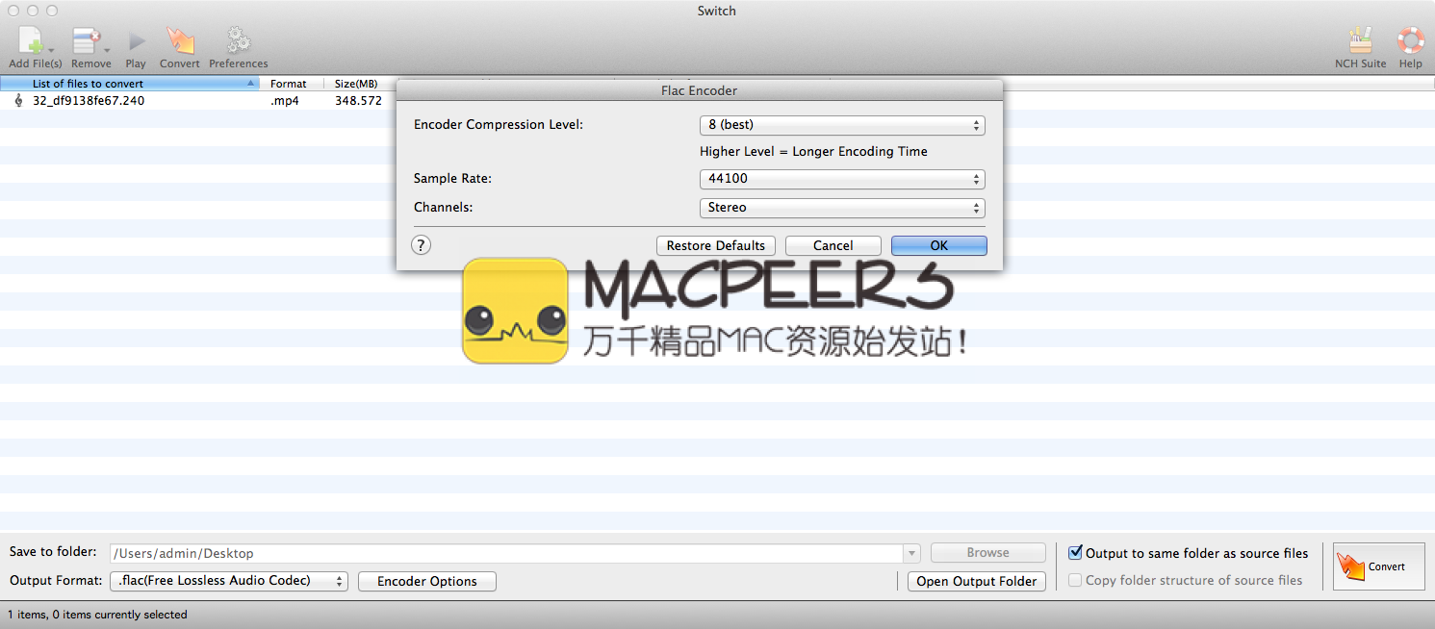This screenshot has width=1435, height=629.
Task: Select file 32_df9138fe67.240 in list
Action: pyautogui.click(x=89, y=100)
